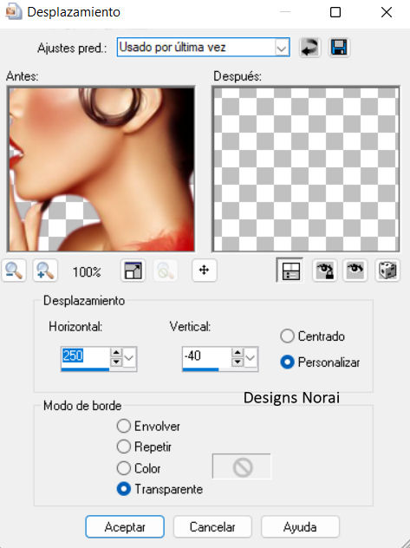Select the Envolver border mode
The width and height of the screenshot is (410, 548).
[124, 426]
